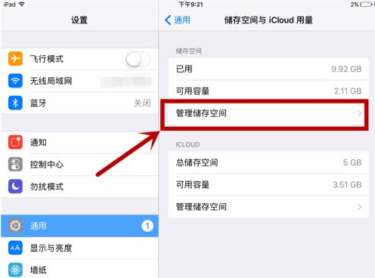Tap the badge 1 on 通用 row
The height and width of the screenshot is (278, 375).
click(x=147, y=226)
